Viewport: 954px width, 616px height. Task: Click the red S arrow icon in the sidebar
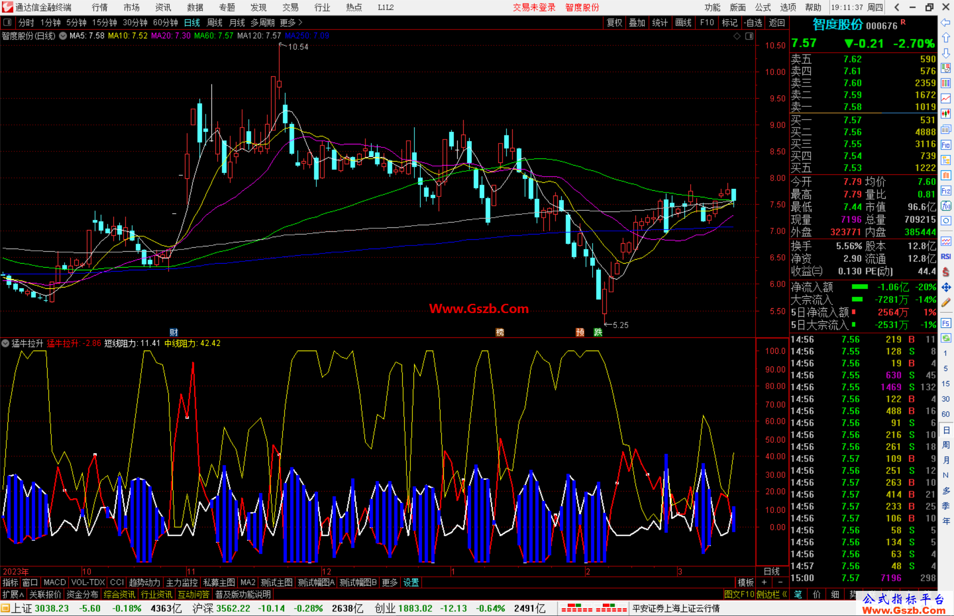point(946,272)
